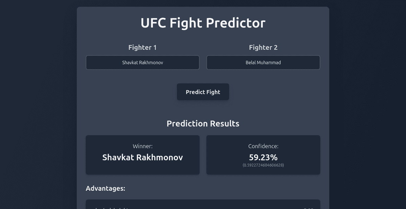Click the Winner result card

click(x=142, y=155)
